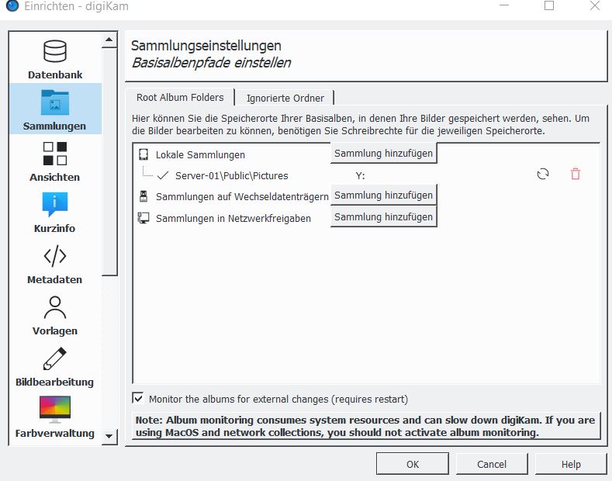Click the rescan icon for Pictures collection
The height and width of the screenshot is (481, 612).
click(543, 175)
